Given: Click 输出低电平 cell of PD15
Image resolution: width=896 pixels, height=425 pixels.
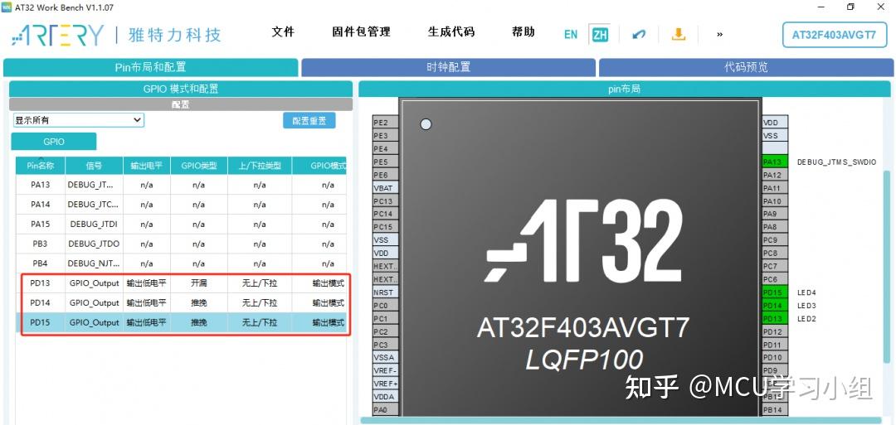Looking at the screenshot, I should click(147, 322).
